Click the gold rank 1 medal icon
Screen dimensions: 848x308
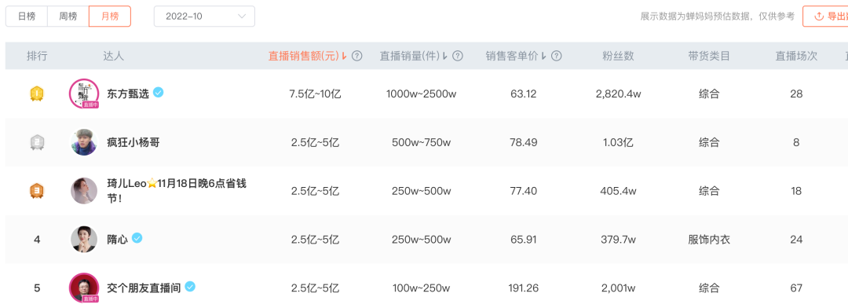pos(37,94)
